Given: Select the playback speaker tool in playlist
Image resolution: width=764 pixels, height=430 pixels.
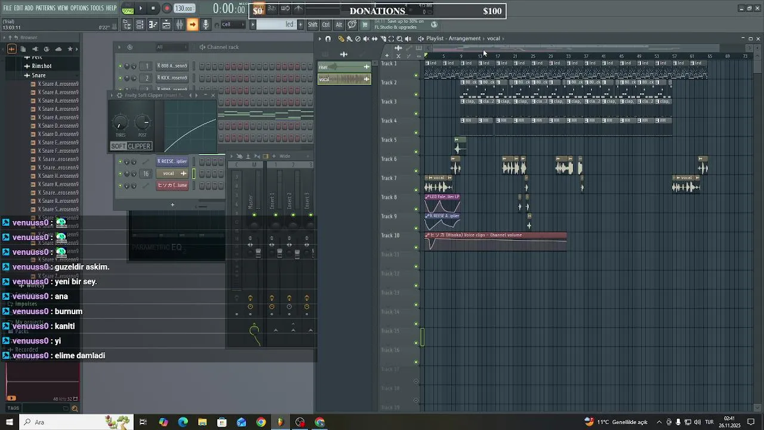Looking at the screenshot, I should click(x=408, y=39).
